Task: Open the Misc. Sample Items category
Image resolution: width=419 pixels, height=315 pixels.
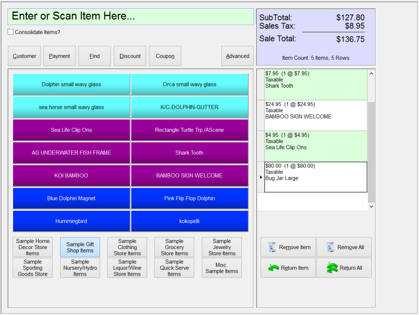Action: pos(221,267)
